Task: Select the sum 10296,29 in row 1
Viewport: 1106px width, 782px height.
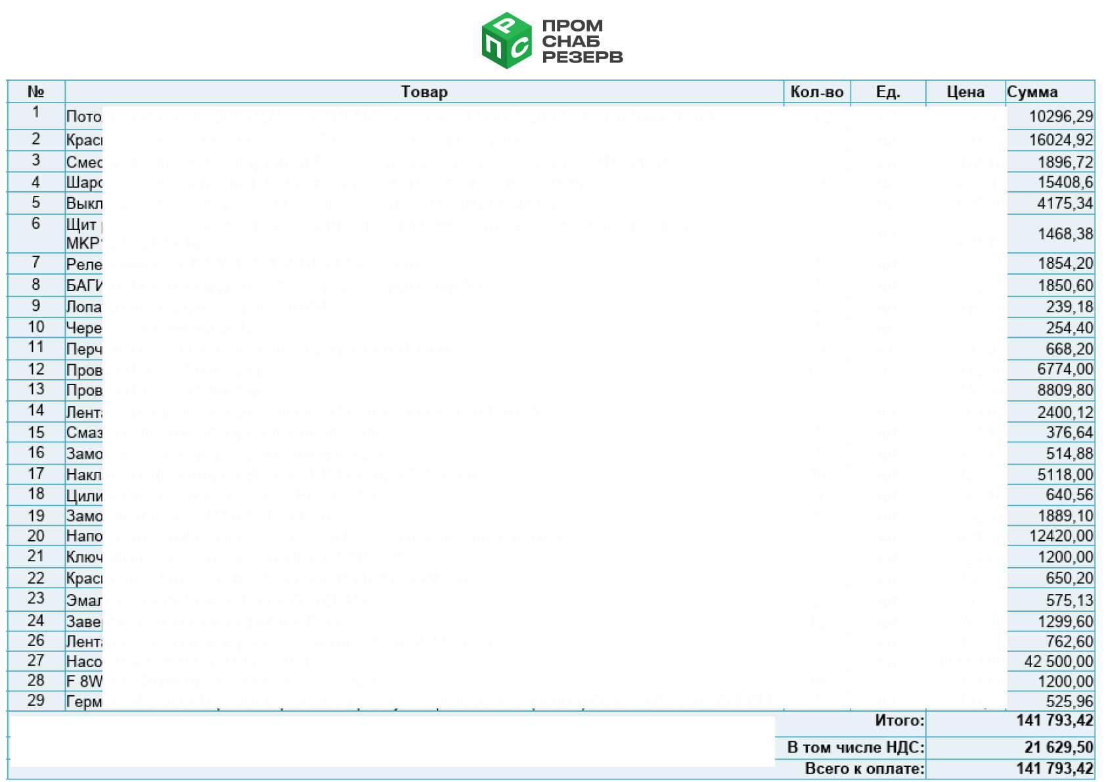Action: click(x=1061, y=117)
